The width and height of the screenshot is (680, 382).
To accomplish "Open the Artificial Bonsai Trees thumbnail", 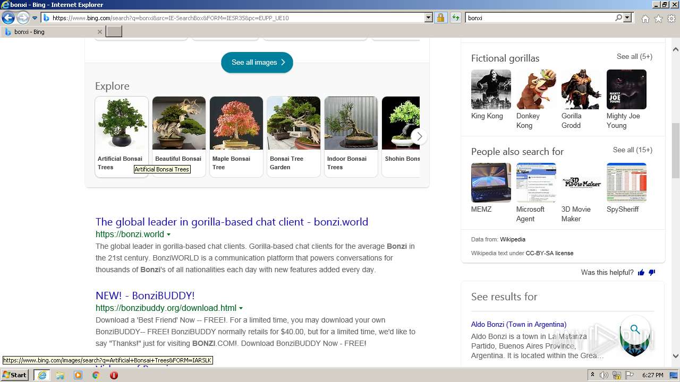I will [x=122, y=123].
